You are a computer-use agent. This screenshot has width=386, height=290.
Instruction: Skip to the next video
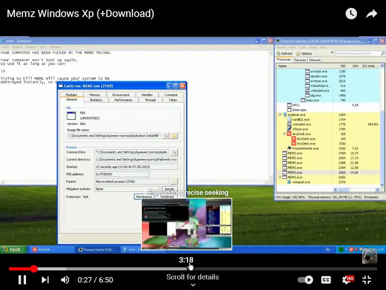pyautogui.click(x=45, y=280)
